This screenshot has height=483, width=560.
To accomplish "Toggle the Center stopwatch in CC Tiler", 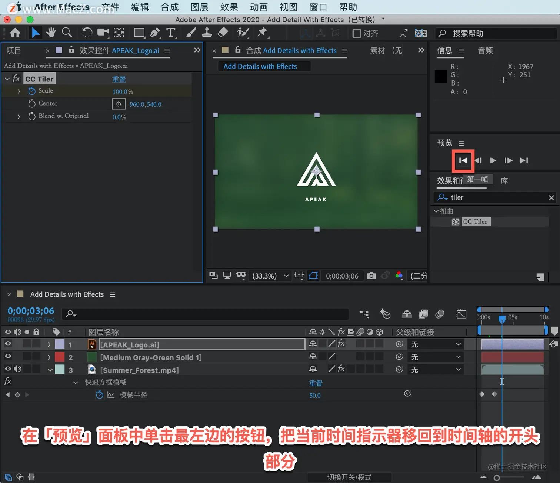I will coord(32,103).
